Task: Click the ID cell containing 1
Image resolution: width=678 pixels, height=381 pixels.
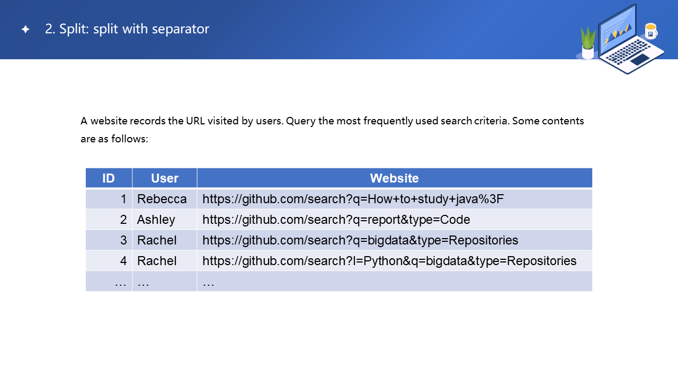Action: pyautogui.click(x=123, y=199)
